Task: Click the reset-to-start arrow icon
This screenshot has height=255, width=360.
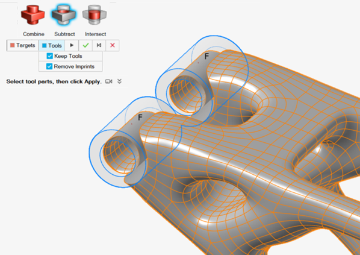Action: (x=99, y=45)
